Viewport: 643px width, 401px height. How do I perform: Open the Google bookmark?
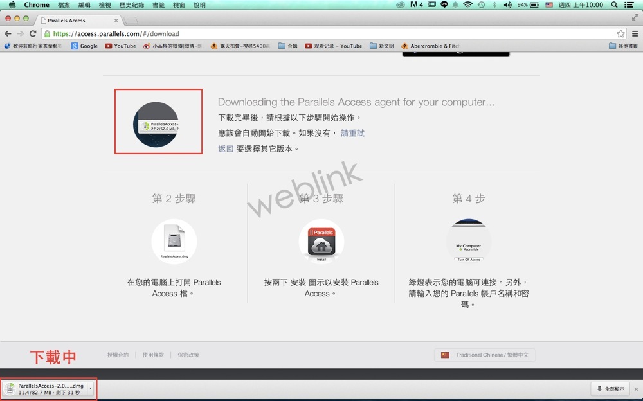click(84, 46)
